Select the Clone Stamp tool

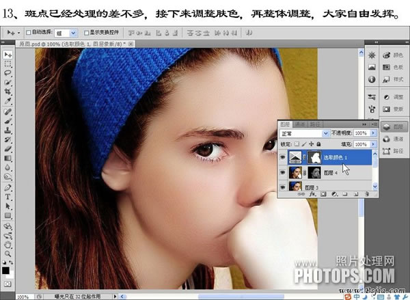8,130
